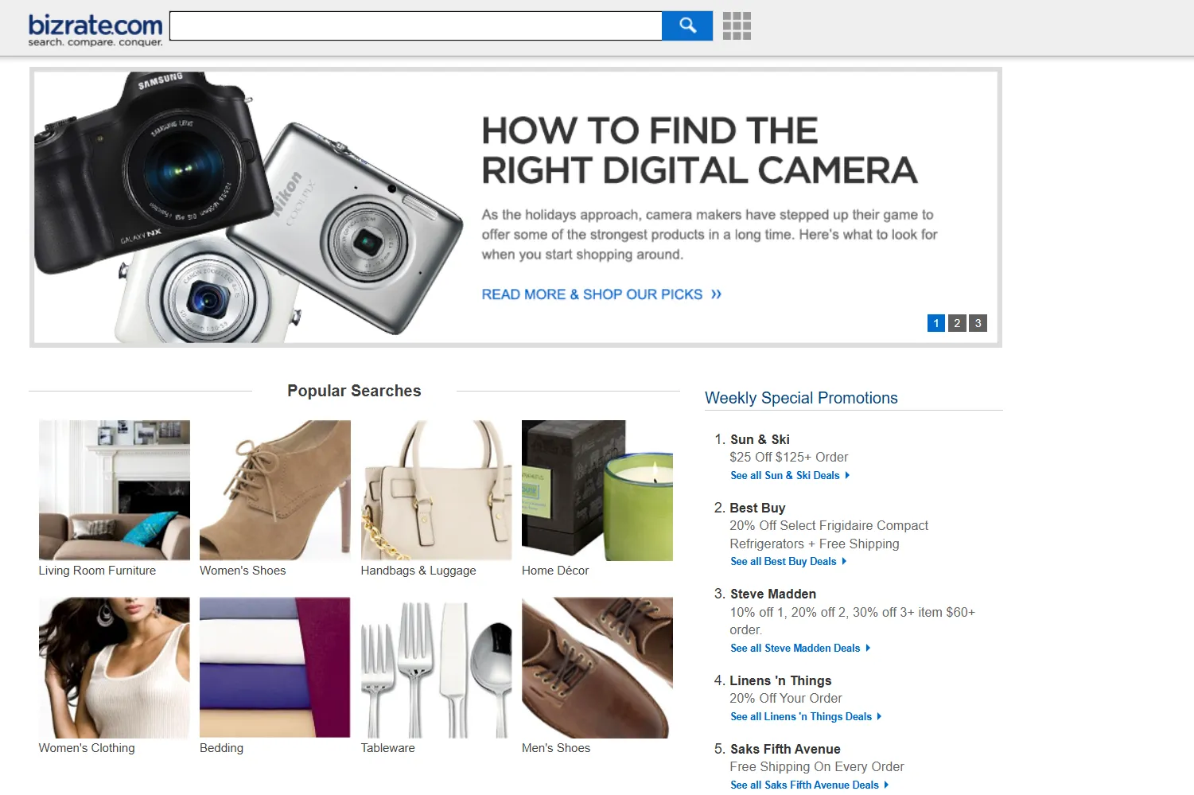Switch to banner slide 2
This screenshot has height=795, width=1194.
pos(957,323)
